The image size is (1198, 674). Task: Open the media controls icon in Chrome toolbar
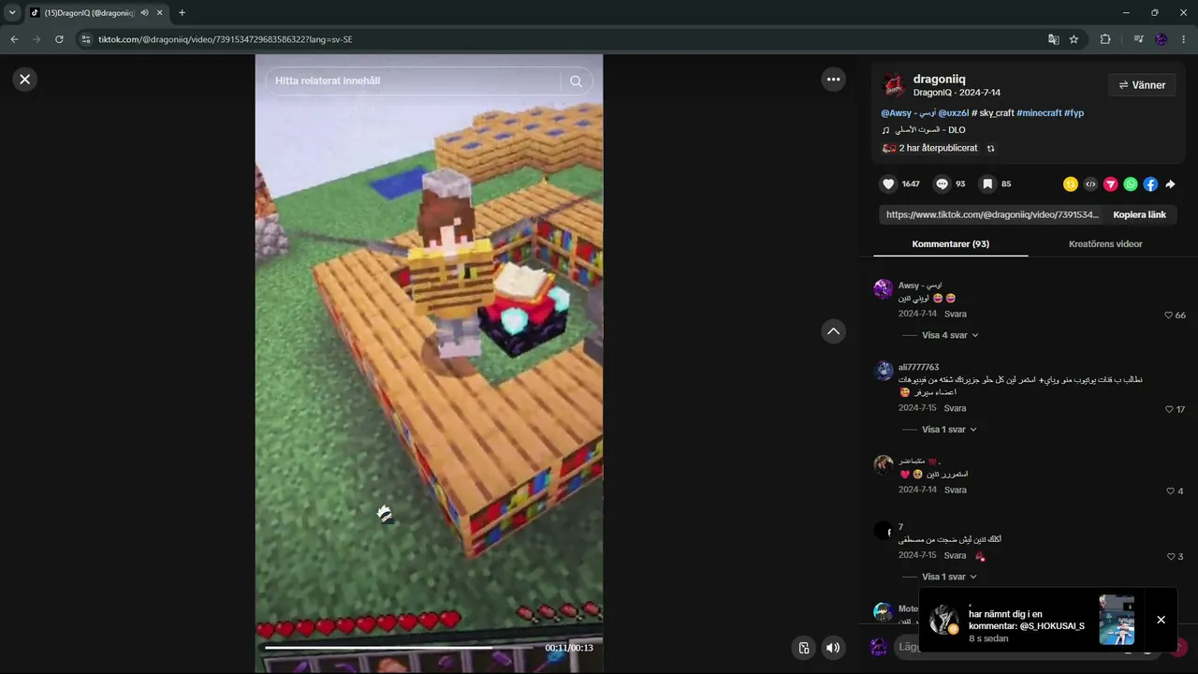point(1138,39)
